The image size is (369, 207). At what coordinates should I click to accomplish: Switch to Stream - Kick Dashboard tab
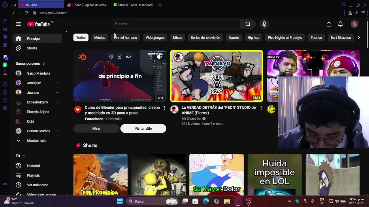click(133, 5)
